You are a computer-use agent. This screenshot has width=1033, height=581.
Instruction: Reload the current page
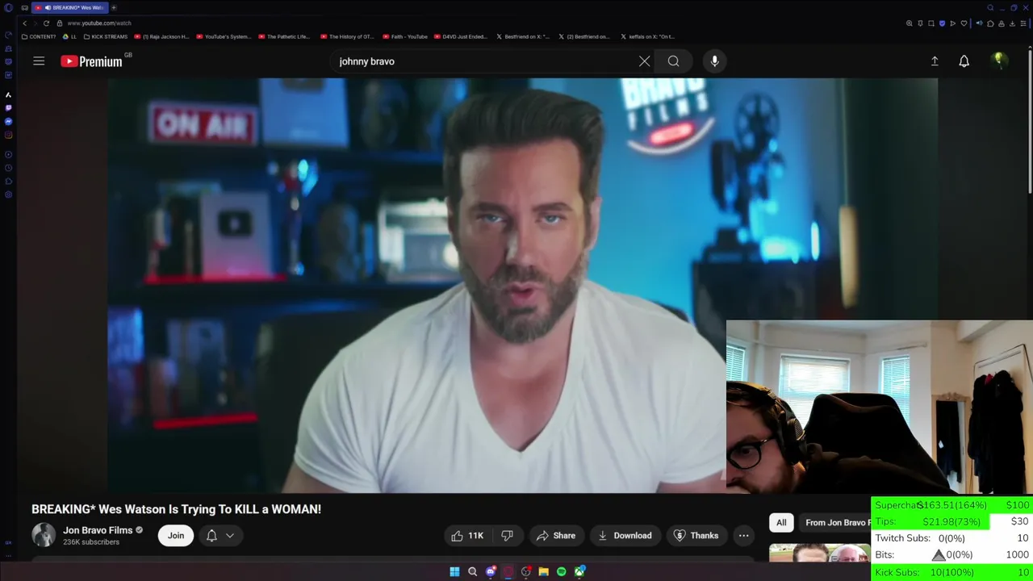click(46, 23)
